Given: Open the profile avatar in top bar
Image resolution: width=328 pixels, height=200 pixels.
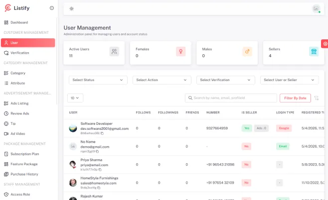Looking at the screenshot, I should click(x=316, y=8).
